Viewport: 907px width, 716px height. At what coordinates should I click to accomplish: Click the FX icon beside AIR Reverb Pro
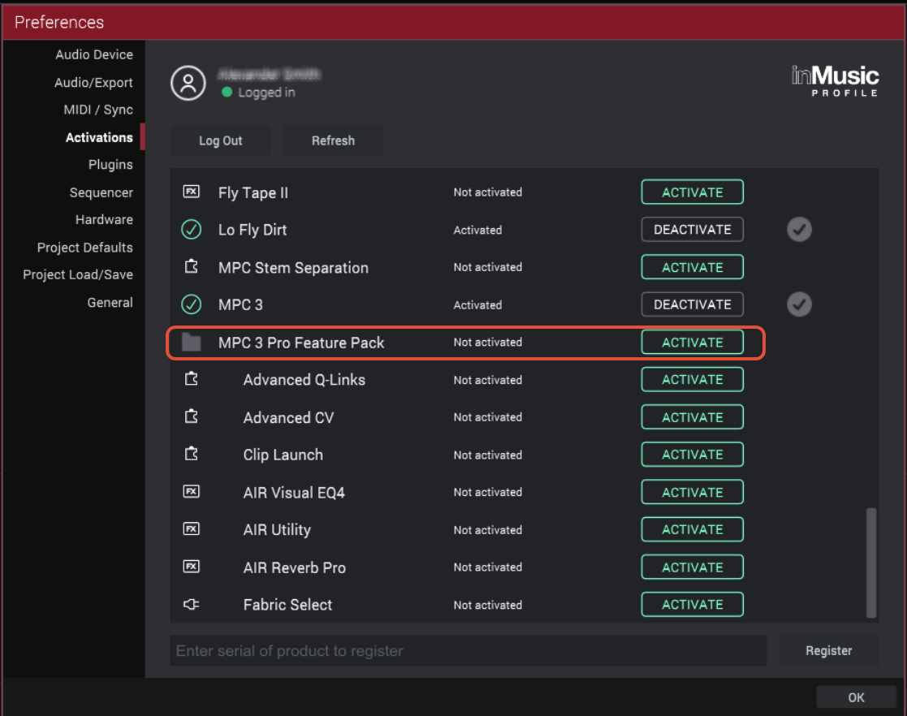click(192, 567)
